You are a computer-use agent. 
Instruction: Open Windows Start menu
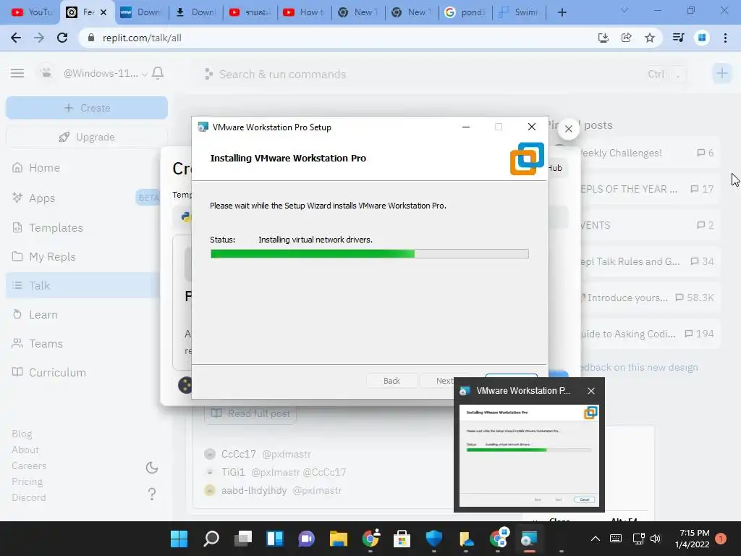click(179, 539)
